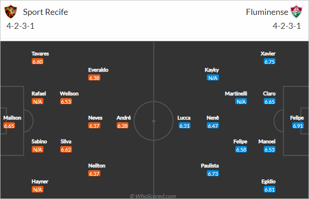Screen dimensions: 309x199
Task: Open player Nenê's name
Action: point(213,118)
